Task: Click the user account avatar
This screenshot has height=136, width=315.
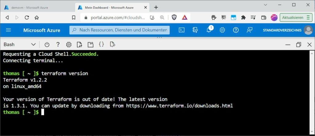Action: (x=308, y=30)
